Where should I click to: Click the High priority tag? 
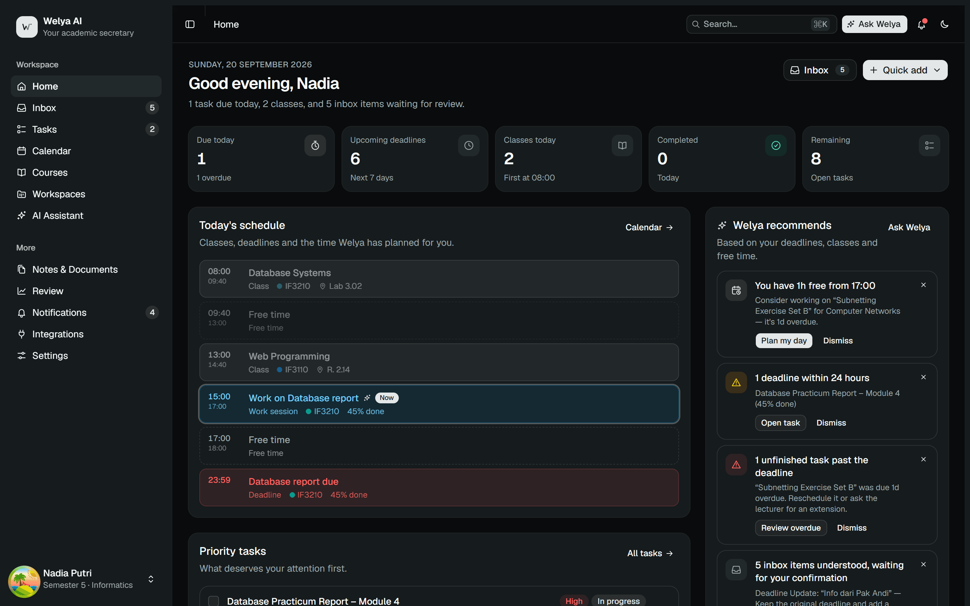click(x=574, y=601)
